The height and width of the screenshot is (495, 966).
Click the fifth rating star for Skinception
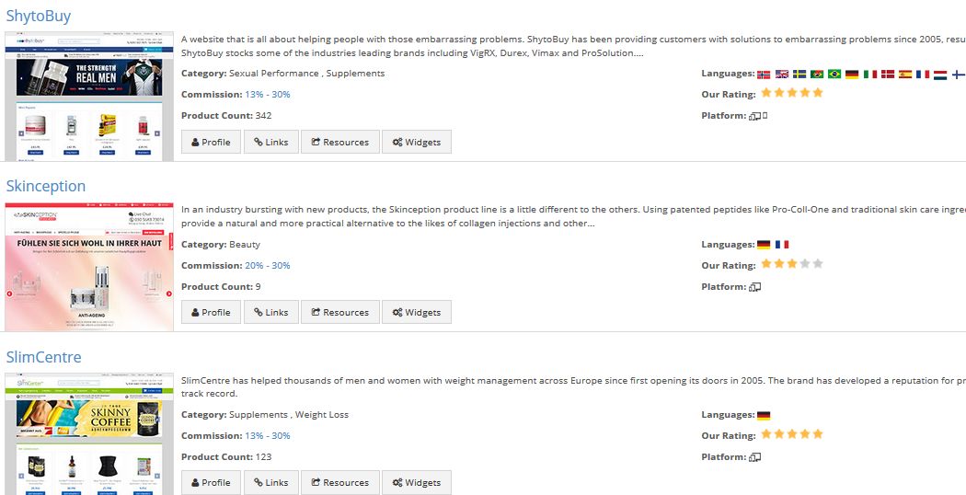tap(818, 264)
